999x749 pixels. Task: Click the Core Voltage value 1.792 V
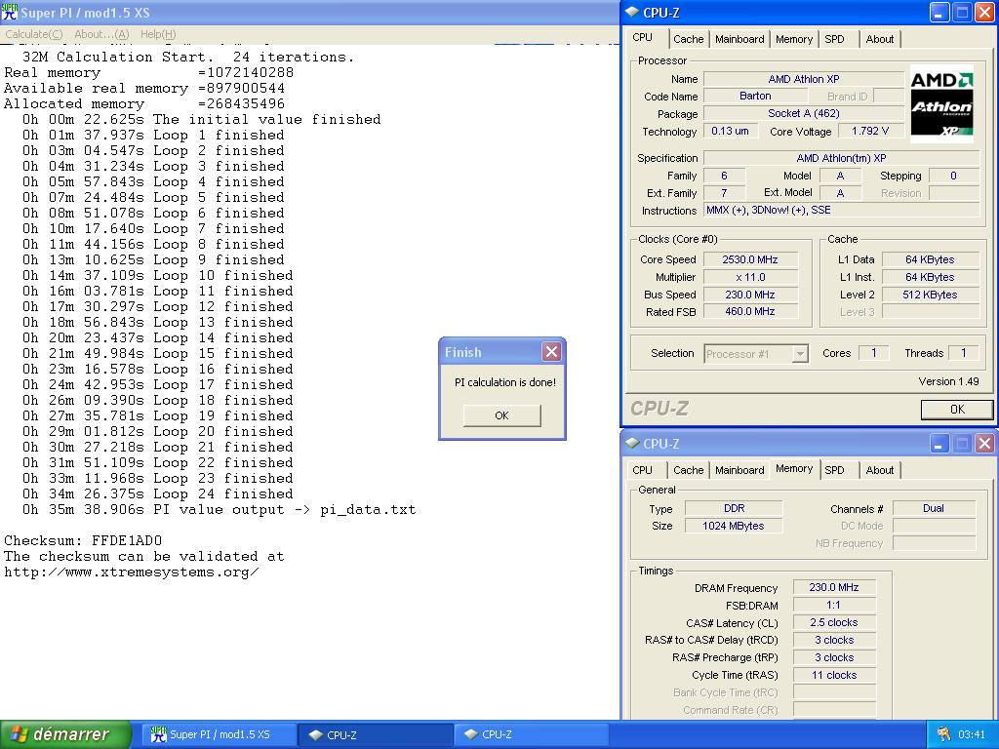[x=869, y=132]
